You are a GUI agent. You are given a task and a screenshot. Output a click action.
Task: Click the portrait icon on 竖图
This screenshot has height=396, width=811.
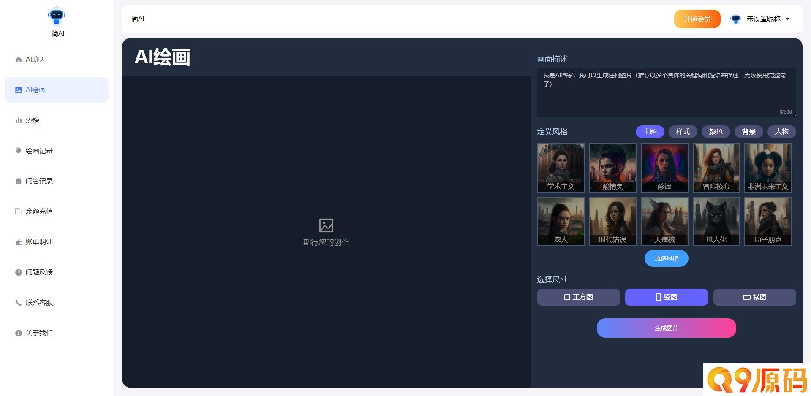tap(658, 297)
